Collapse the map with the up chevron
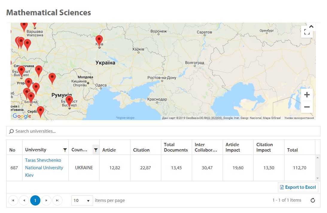Screen dimensions: 327x213 tap(311, 27)
